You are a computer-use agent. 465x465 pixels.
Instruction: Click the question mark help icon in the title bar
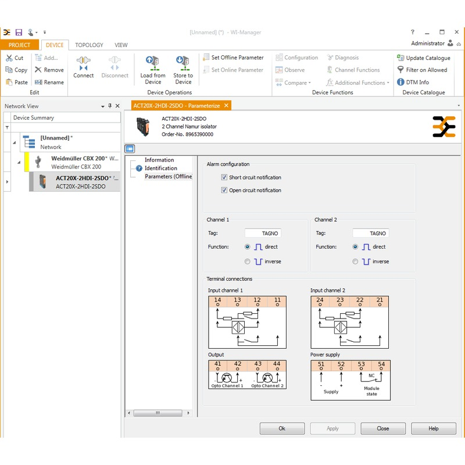[413, 32]
